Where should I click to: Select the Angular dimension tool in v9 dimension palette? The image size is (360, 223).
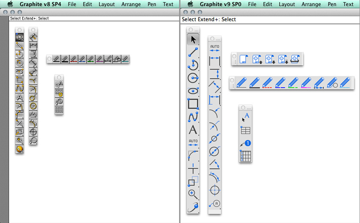(215, 164)
